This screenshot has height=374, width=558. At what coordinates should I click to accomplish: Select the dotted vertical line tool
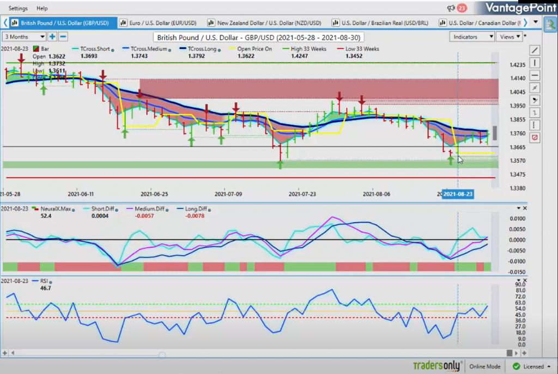(535, 125)
